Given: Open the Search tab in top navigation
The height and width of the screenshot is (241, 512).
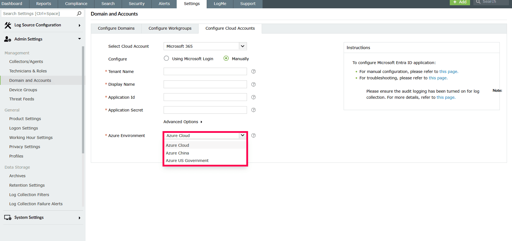Looking at the screenshot, I should [108, 4].
